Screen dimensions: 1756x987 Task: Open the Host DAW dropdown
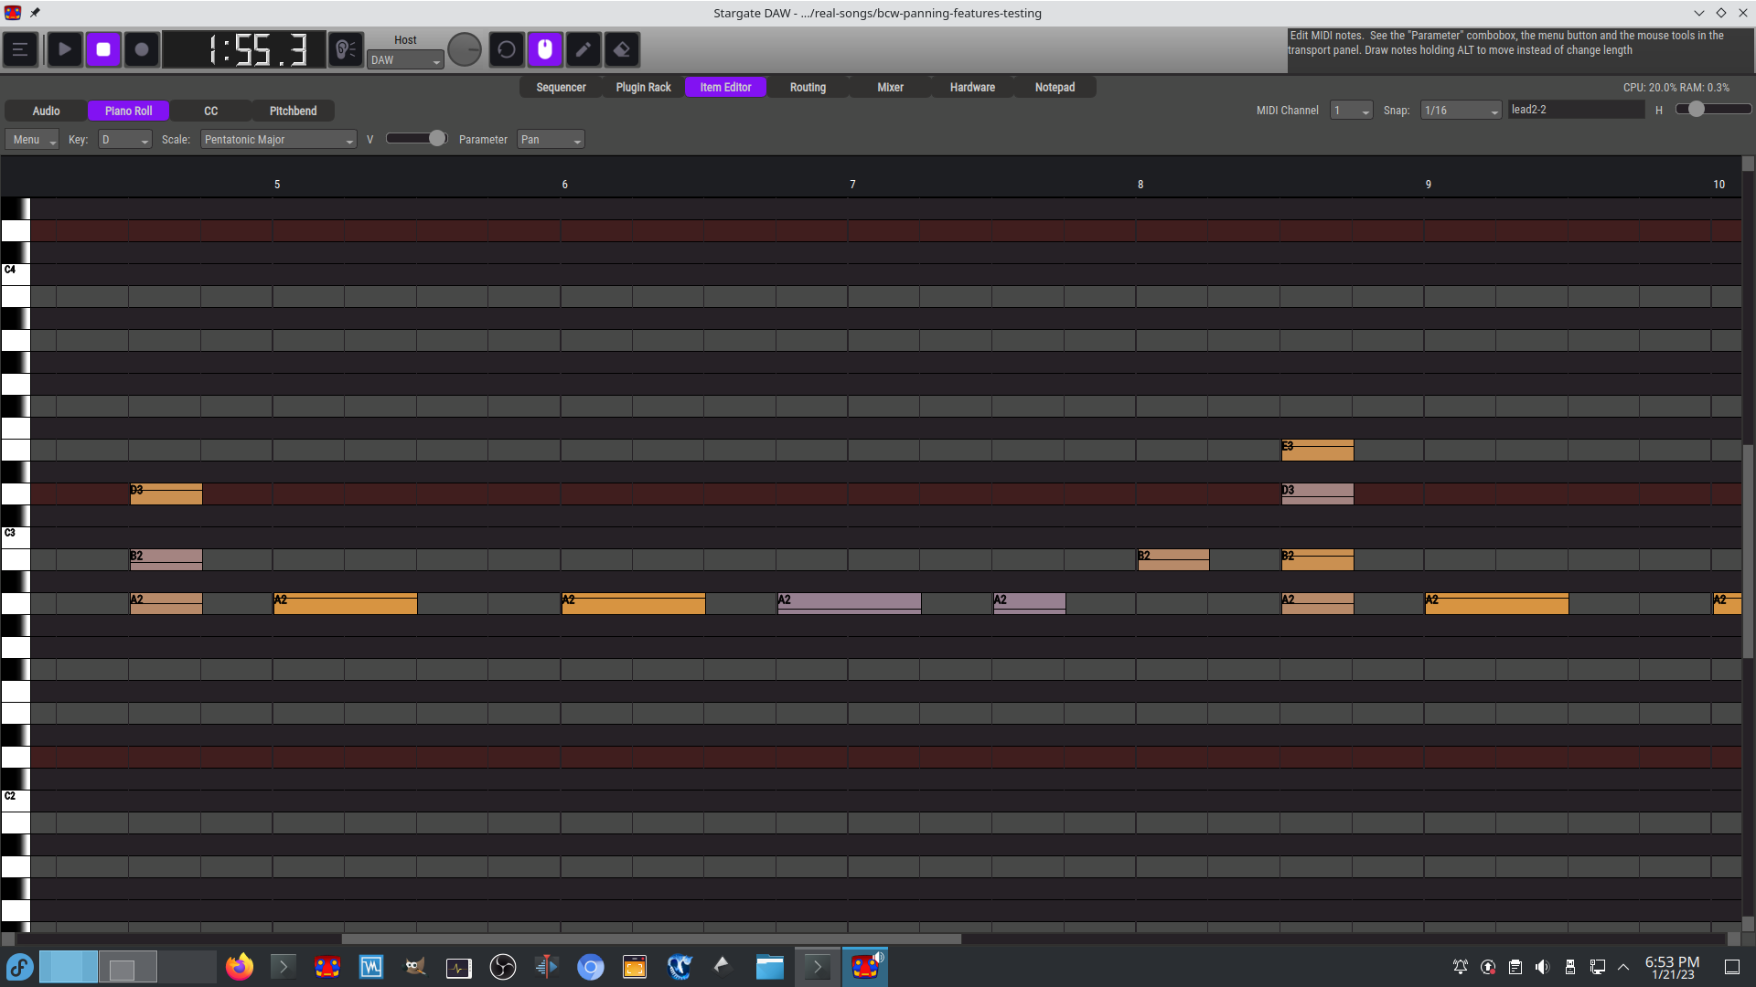click(405, 60)
